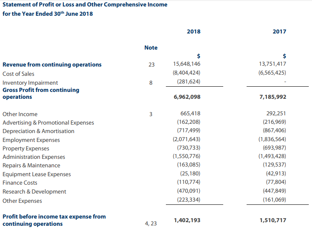Select 2017 gross profit 7,185,992
The width and height of the screenshot is (312, 229).
click(x=273, y=97)
